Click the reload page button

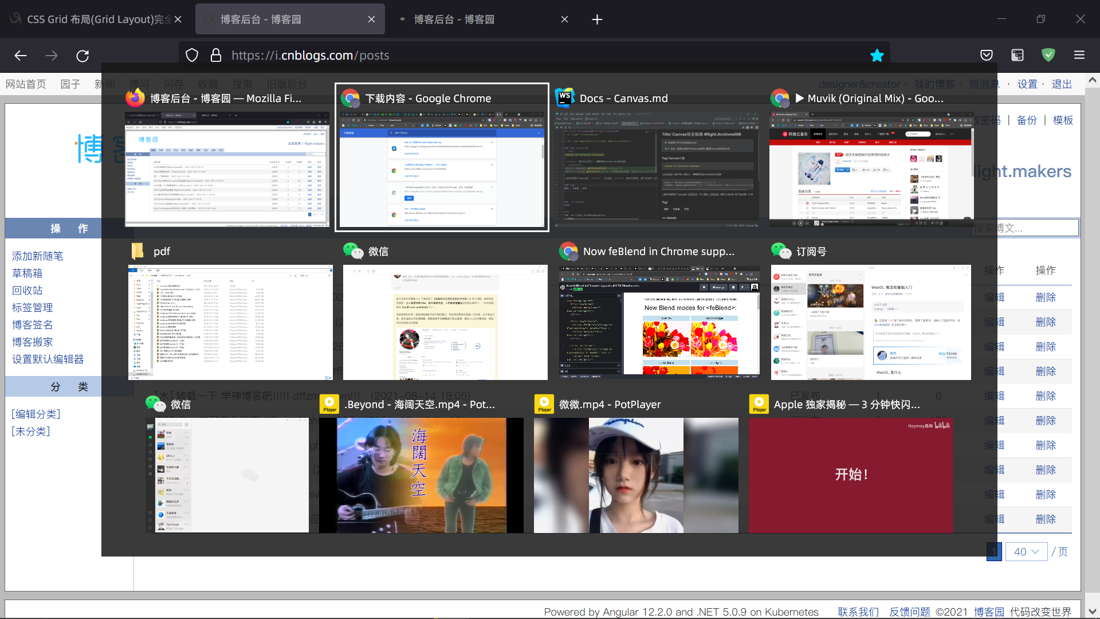pos(82,56)
